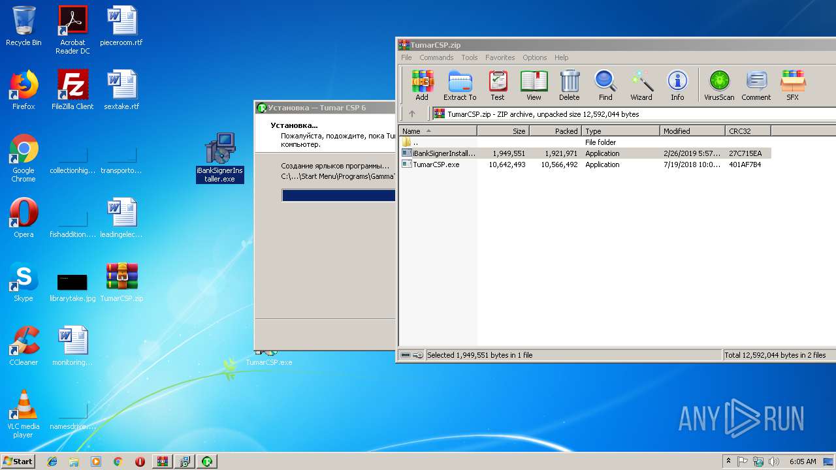Open the Start menu
The height and width of the screenshot is (470, 836).
coord(18,461)
